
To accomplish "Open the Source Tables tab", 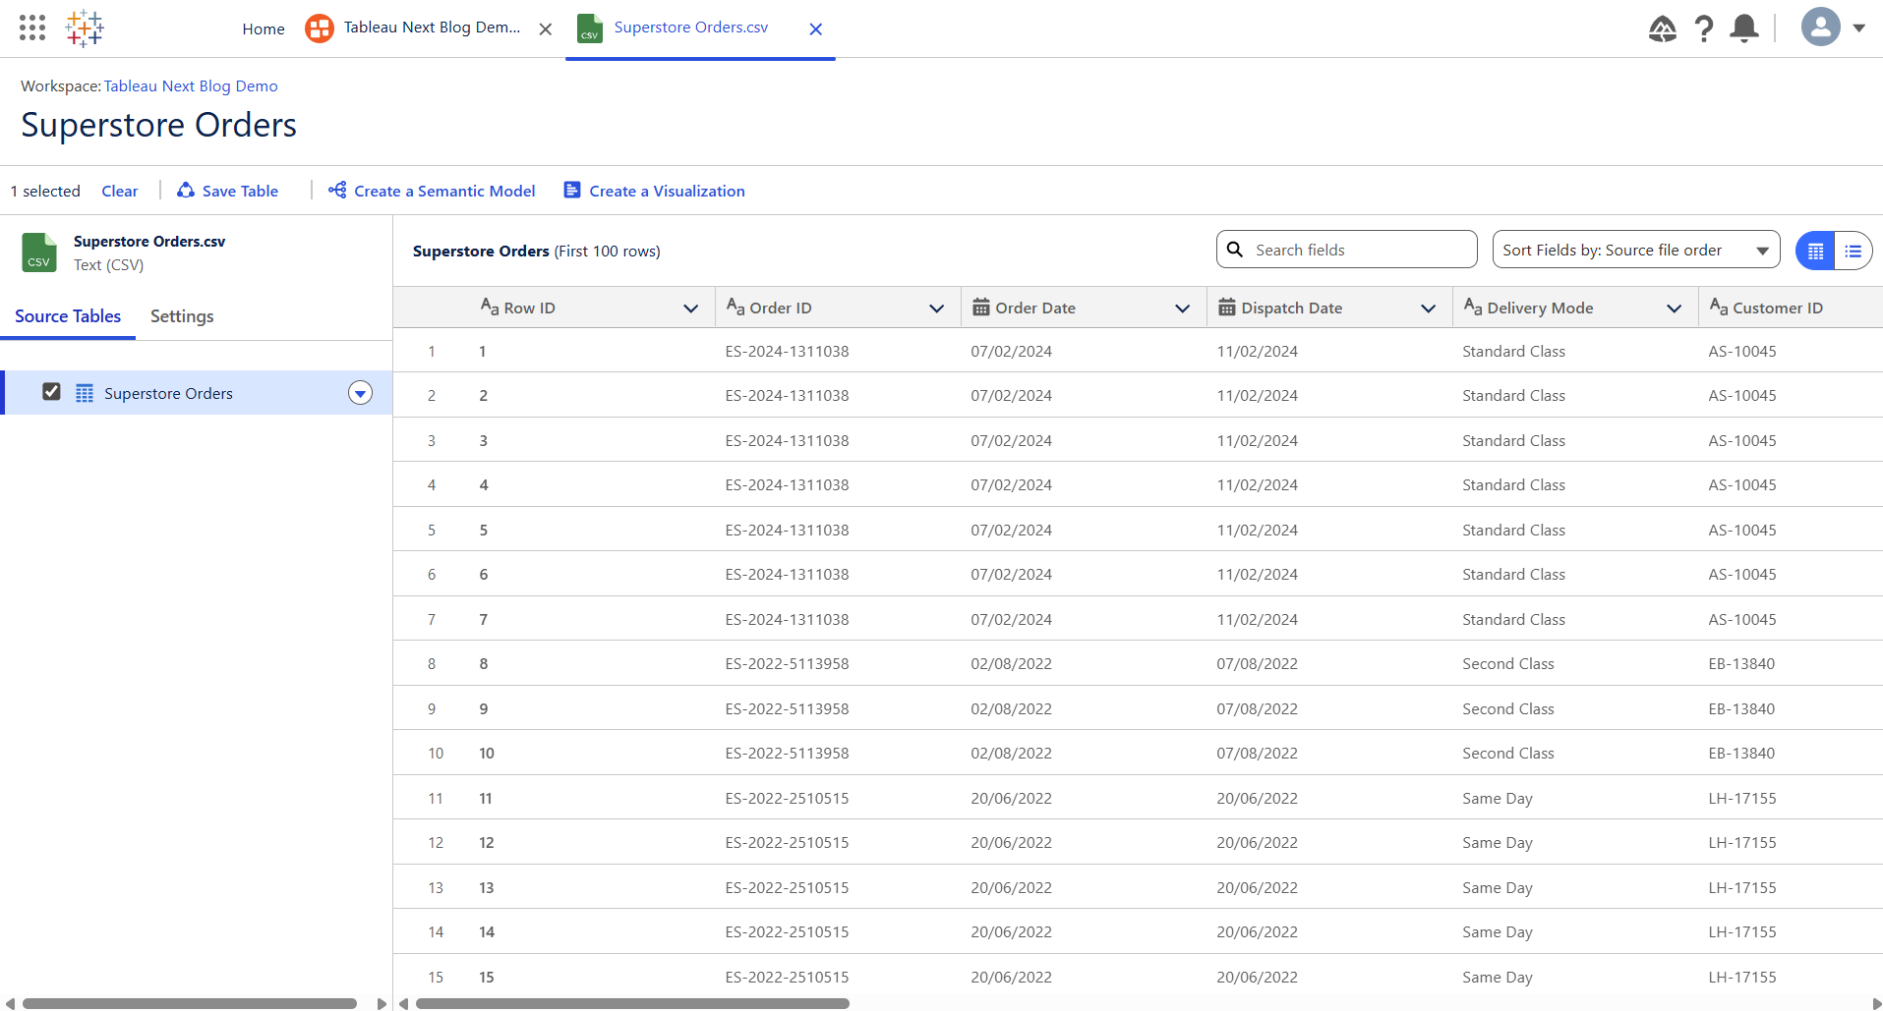I will [68, 316].
